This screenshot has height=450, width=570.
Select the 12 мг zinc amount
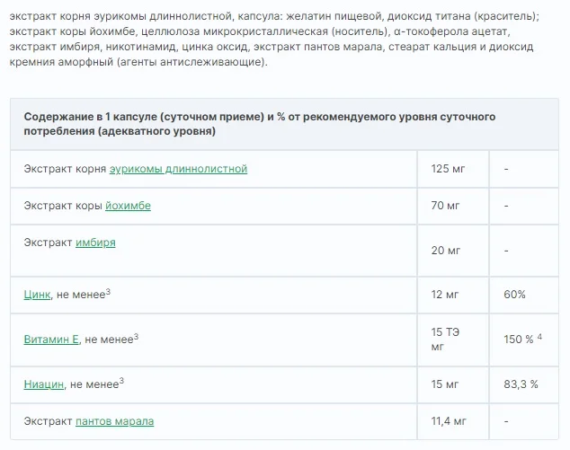tap(445, 295)
